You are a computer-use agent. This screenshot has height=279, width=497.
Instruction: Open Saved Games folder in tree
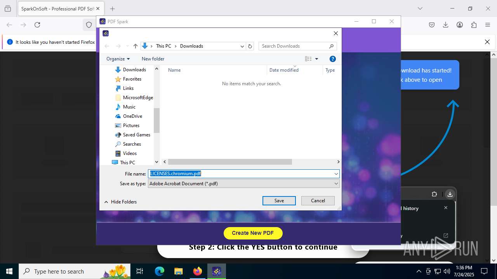pos(137,135)
